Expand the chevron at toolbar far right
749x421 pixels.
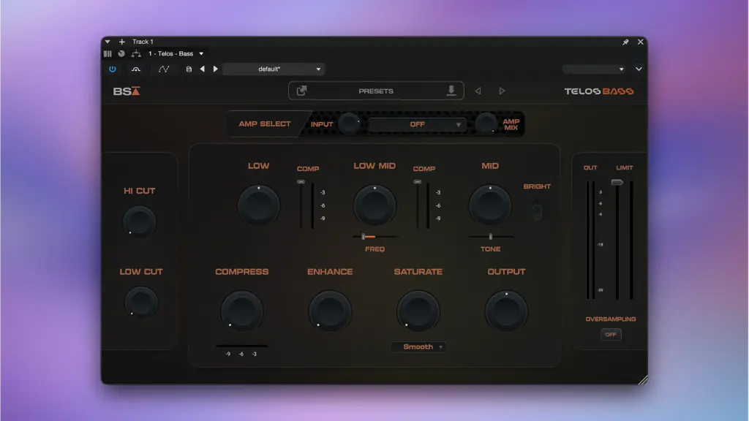coord(639,69)
